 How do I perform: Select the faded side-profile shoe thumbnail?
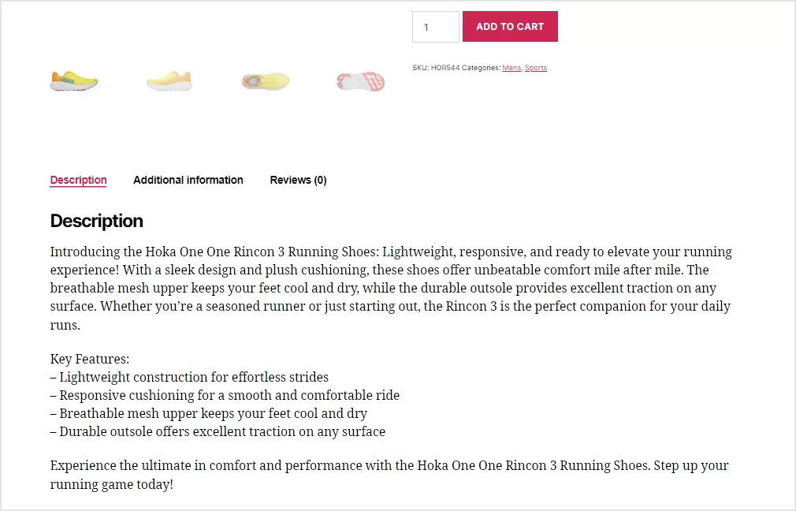tap(169, 80)
